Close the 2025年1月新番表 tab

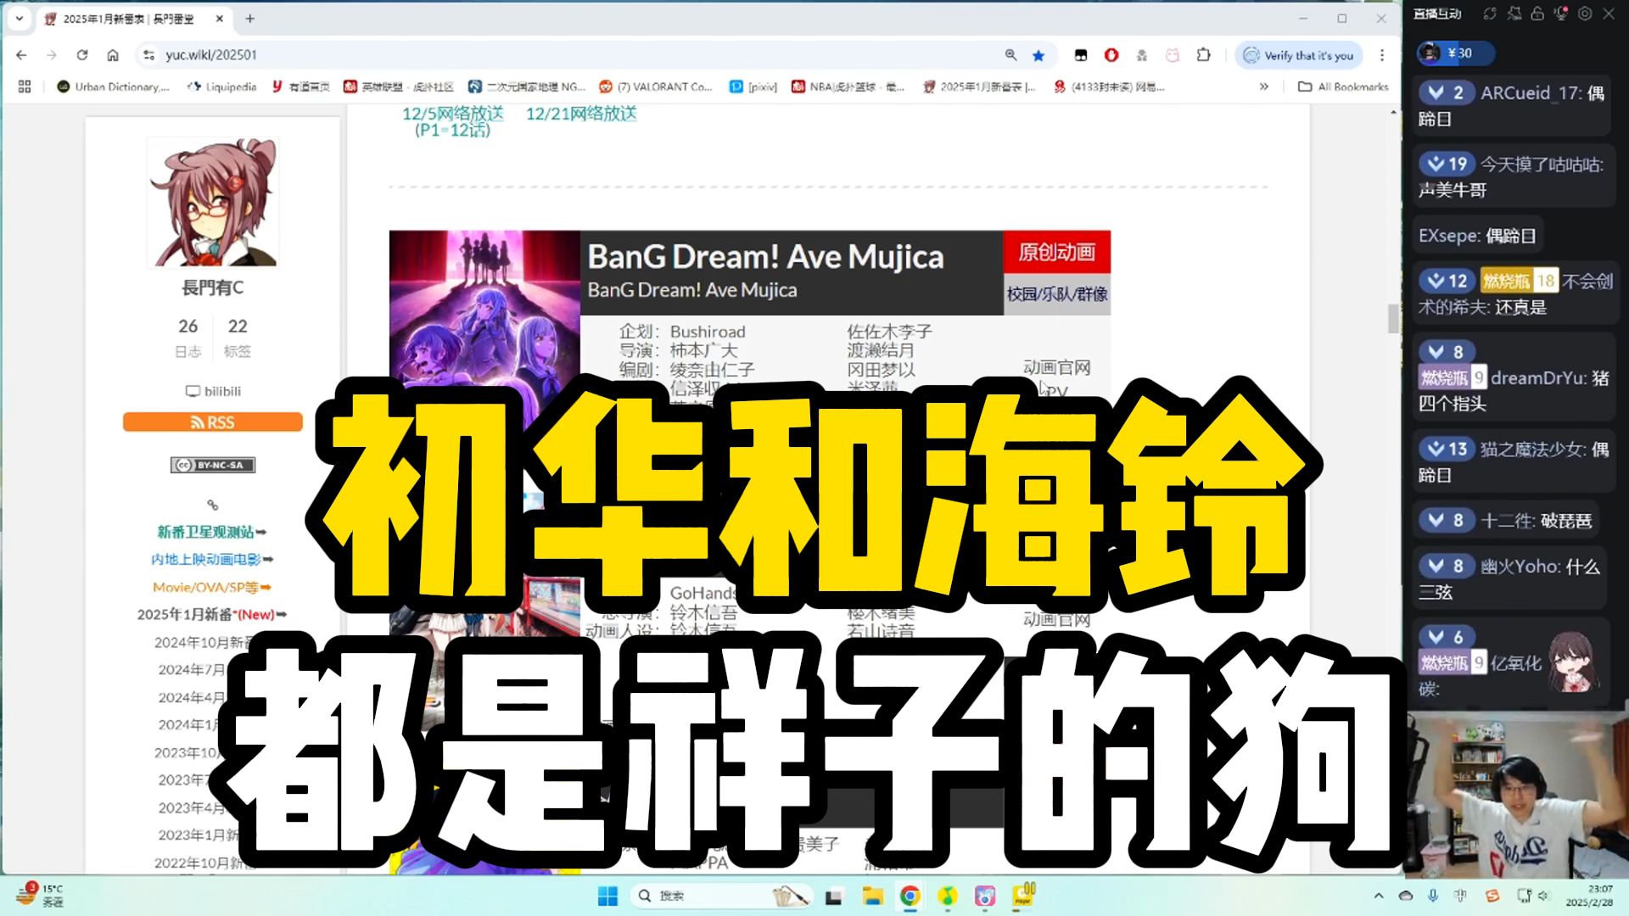pyautogui.click(x=220, y=18)
